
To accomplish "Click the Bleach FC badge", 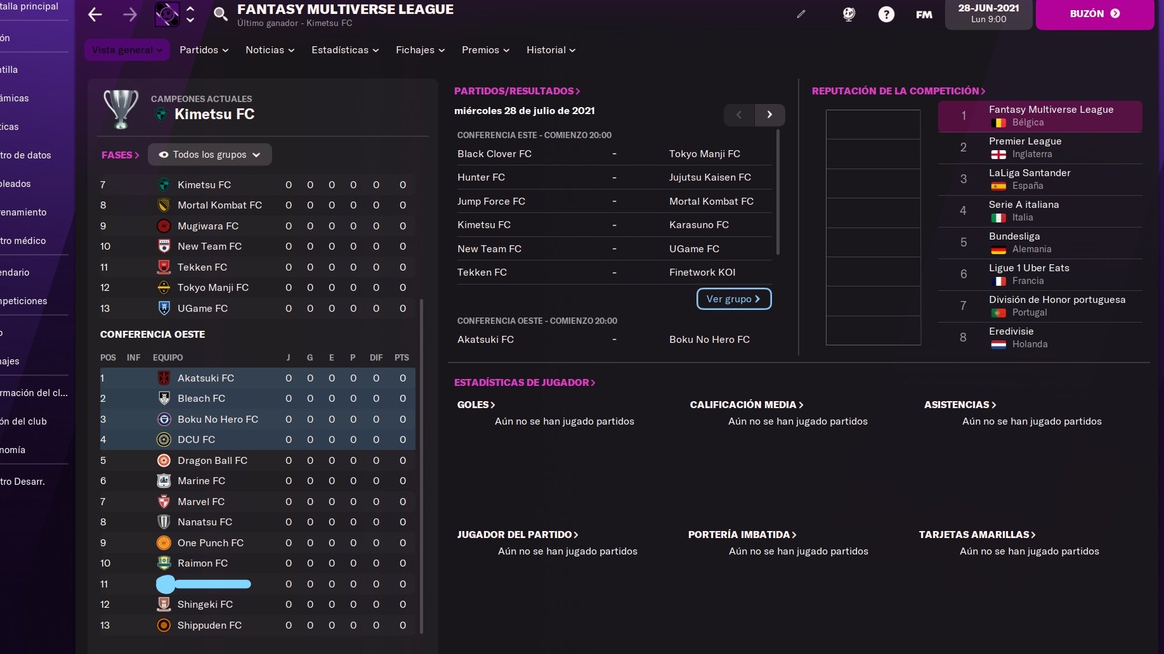I will [x=164, y=399].
